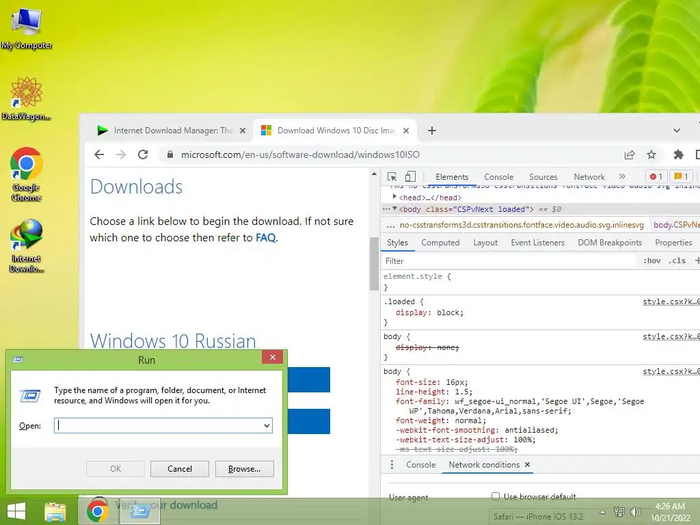Open Event Listeners pane tab

point(537,243)
